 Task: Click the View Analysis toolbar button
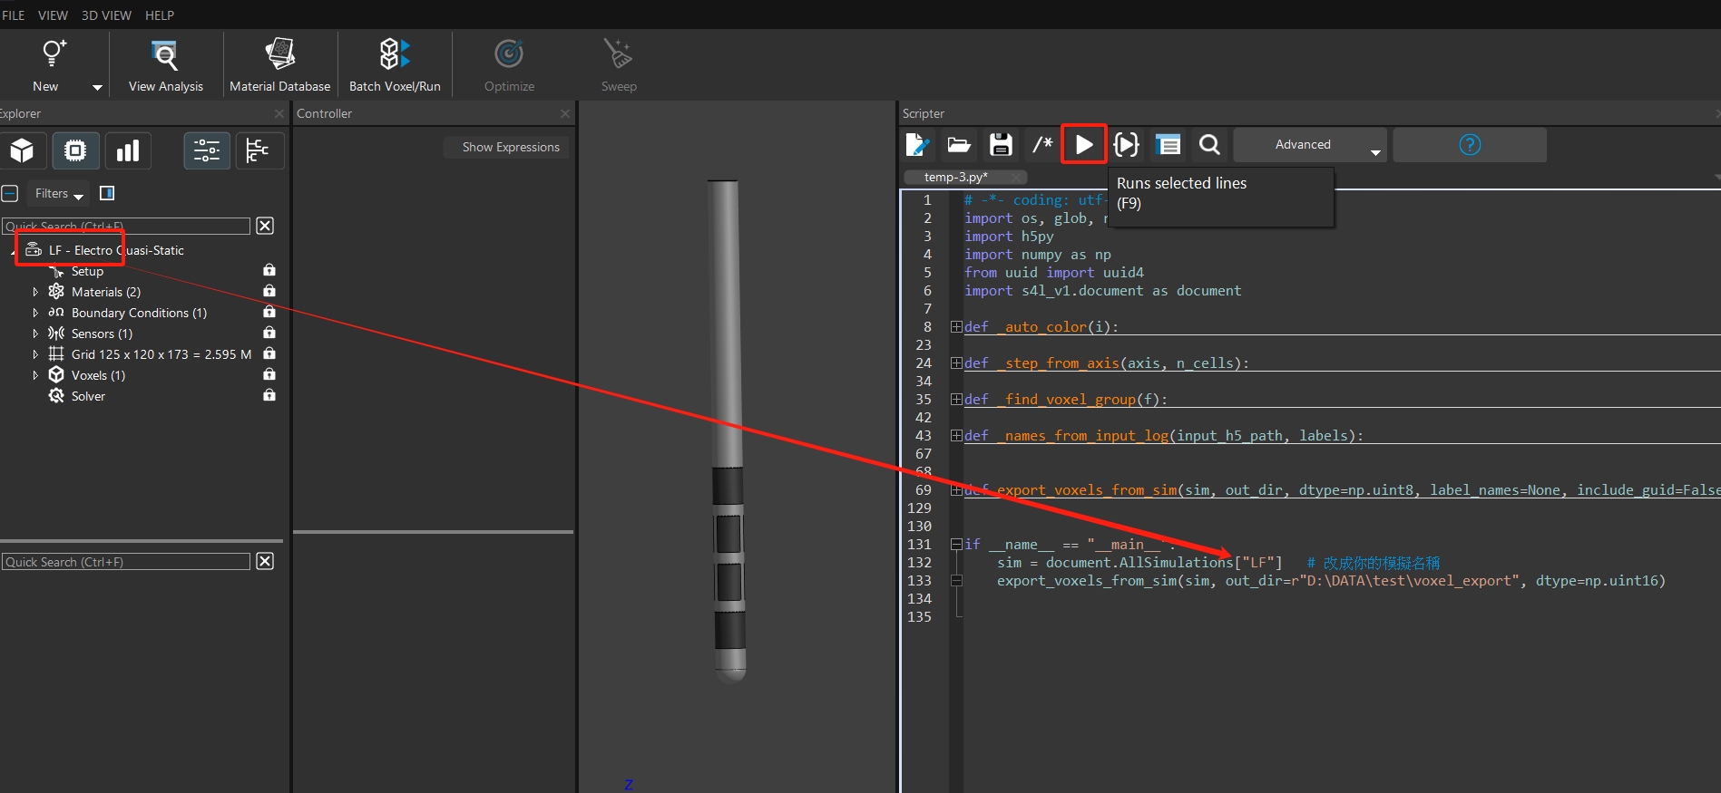165,64
